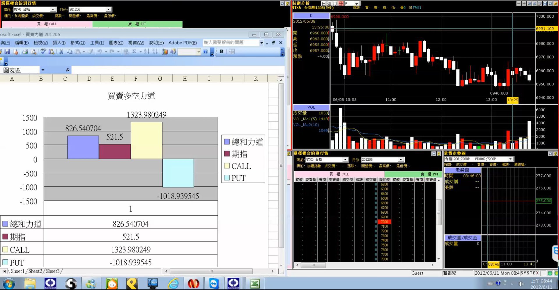Open the 商品 WTXO dropdown in lower options panel
The width and height of the screenshot is (559, 290).
coord(345,160)
